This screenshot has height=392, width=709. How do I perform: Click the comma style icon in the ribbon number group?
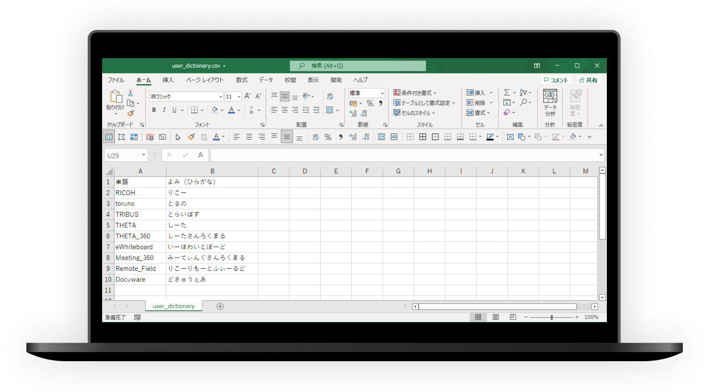(x=380, y=104)
